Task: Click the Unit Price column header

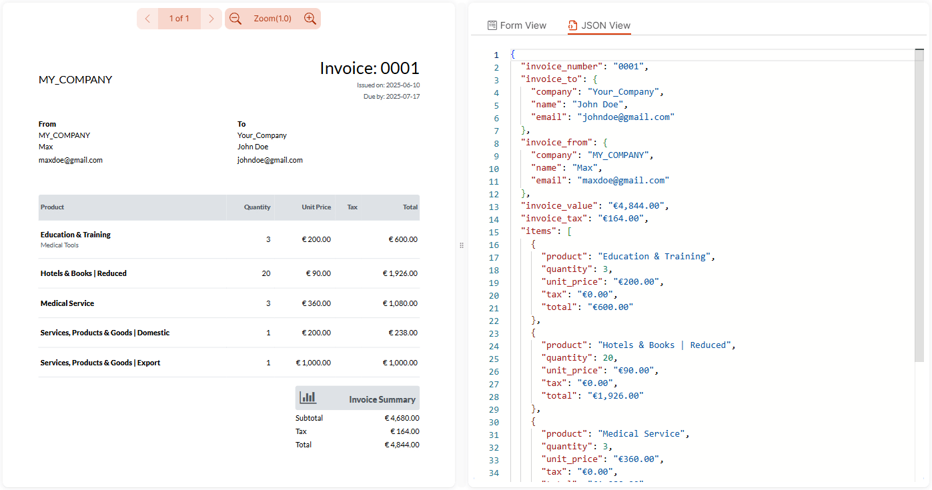Action: point(316,207)
